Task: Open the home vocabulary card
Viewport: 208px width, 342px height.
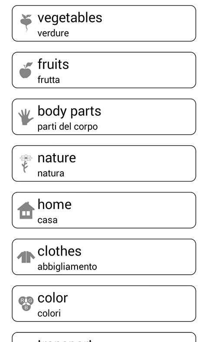Action: (104, 210)
